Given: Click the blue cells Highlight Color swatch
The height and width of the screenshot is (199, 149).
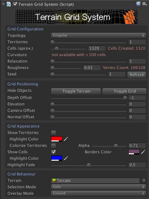Looking at the screenshot, I should [x=57, y=158].
